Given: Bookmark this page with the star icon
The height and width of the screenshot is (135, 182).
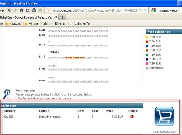Looking at the screenshot, I should point(140,10).
